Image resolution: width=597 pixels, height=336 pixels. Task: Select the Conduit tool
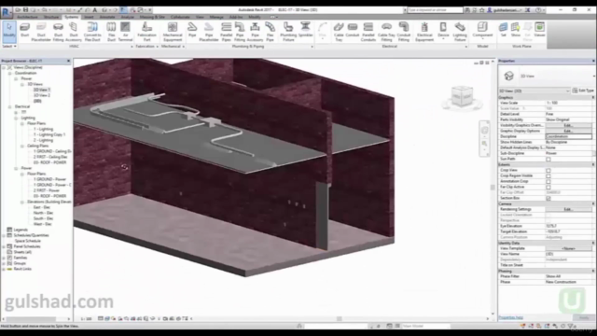point(353,31)
